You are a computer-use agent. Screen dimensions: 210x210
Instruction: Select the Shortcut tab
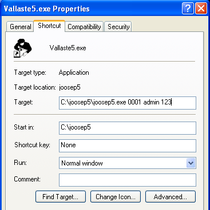[x=49, y=26]
